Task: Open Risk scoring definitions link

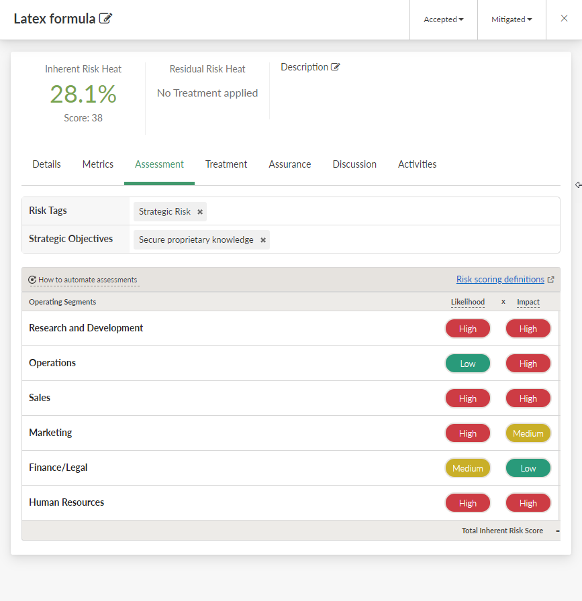Action: tap(500, 280)
